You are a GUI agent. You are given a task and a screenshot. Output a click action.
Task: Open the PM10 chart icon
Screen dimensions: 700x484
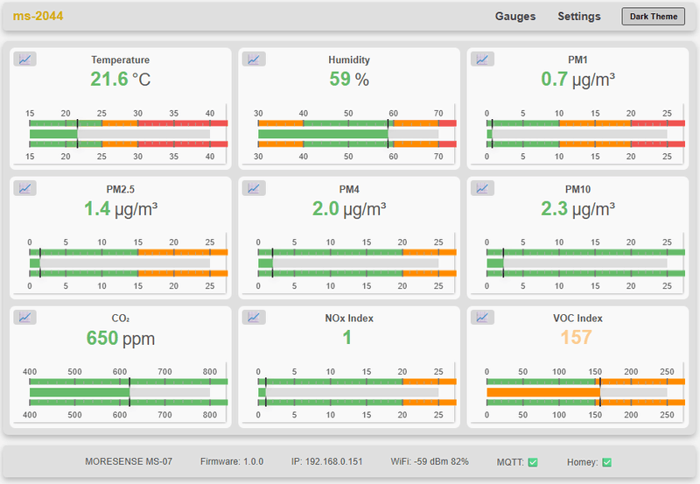[x=482, y=188]
